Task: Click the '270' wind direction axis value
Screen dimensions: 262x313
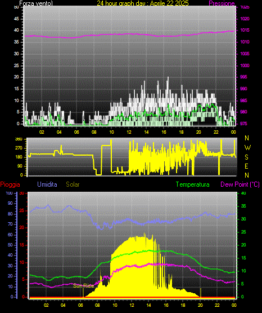Action: click(19, 148)
